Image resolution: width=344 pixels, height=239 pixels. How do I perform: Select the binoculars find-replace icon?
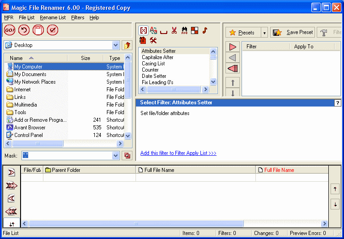coord(184,30)
